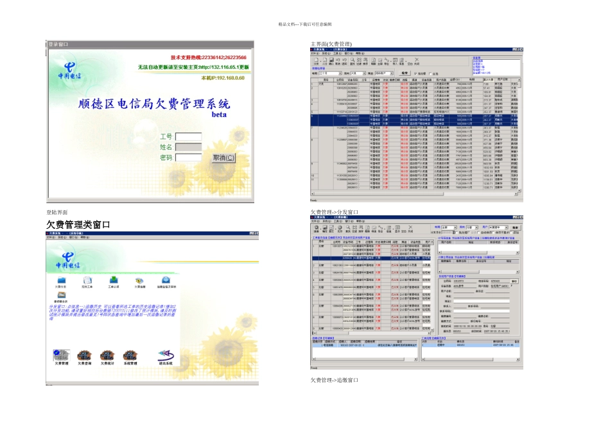Open 工具 menu in 分发 main window

pos(338,53)
